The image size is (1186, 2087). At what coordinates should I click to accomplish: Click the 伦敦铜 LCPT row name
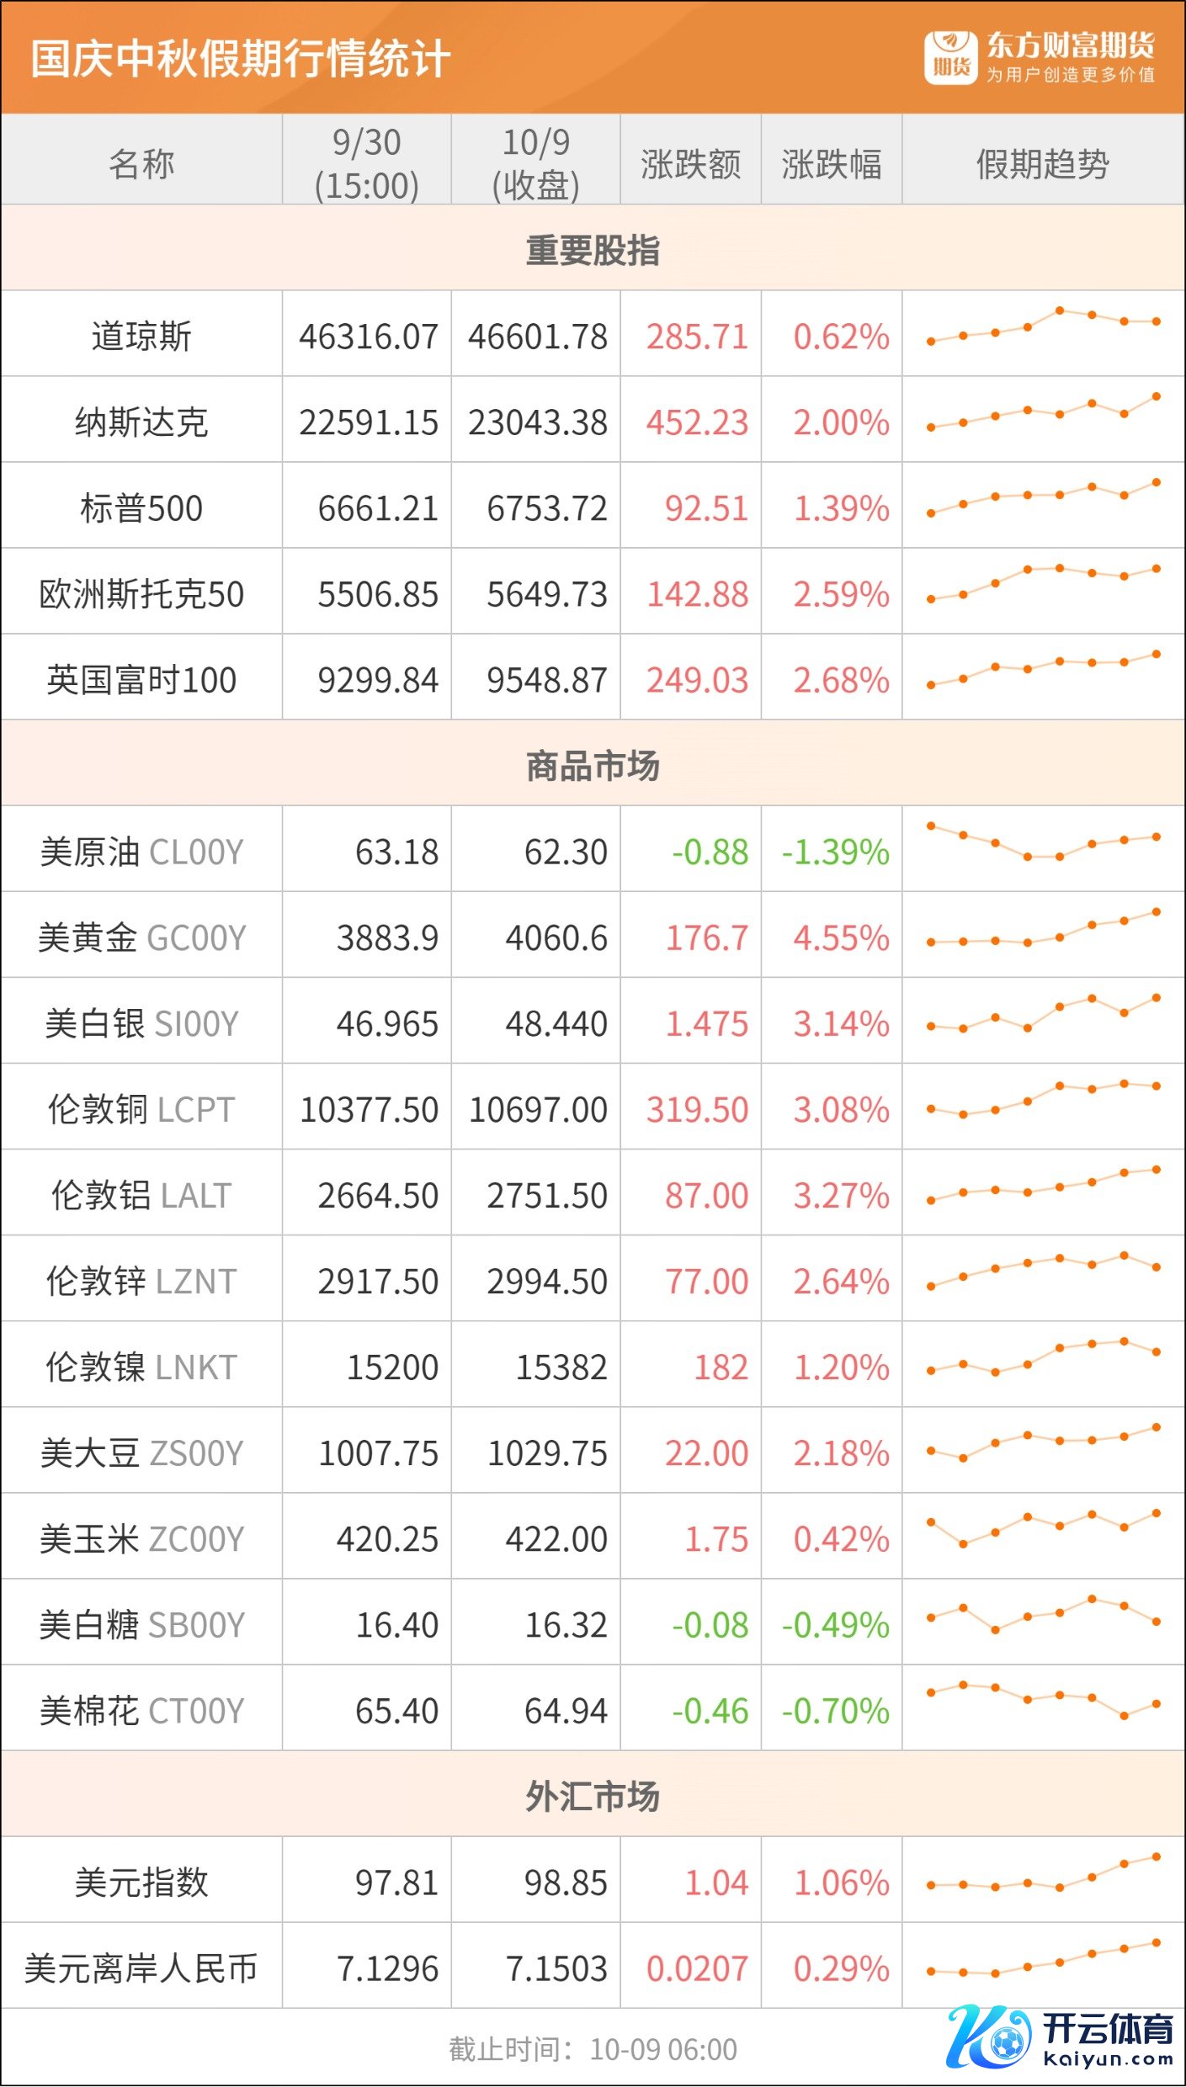[x=141, y=1109]
